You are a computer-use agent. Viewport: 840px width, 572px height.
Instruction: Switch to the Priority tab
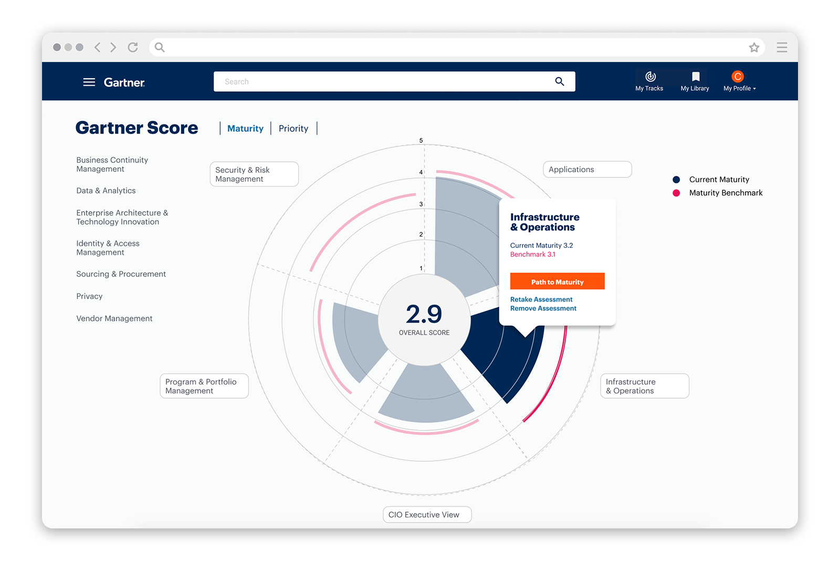[293, 129]
